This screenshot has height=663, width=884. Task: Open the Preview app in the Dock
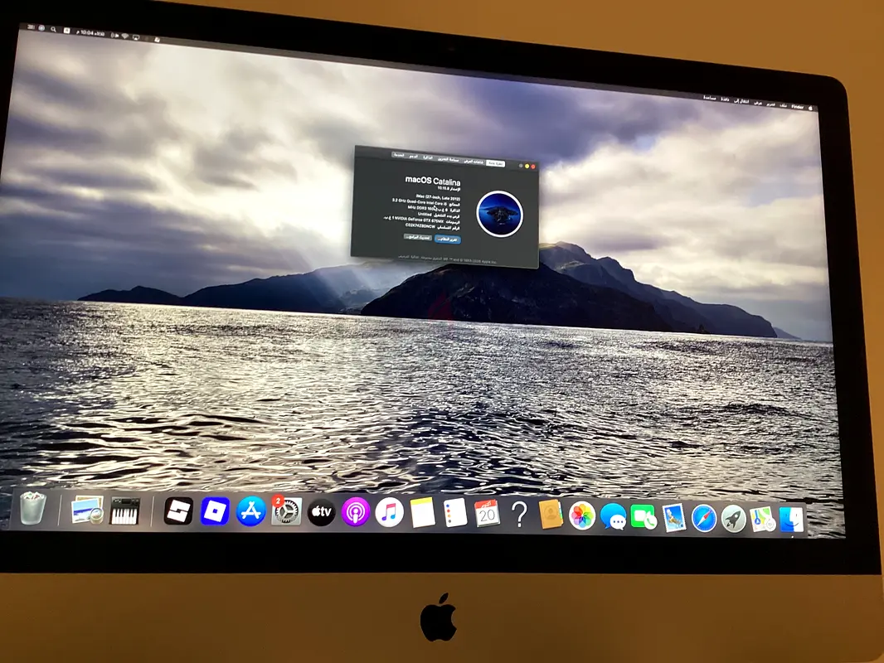point(87,510)
